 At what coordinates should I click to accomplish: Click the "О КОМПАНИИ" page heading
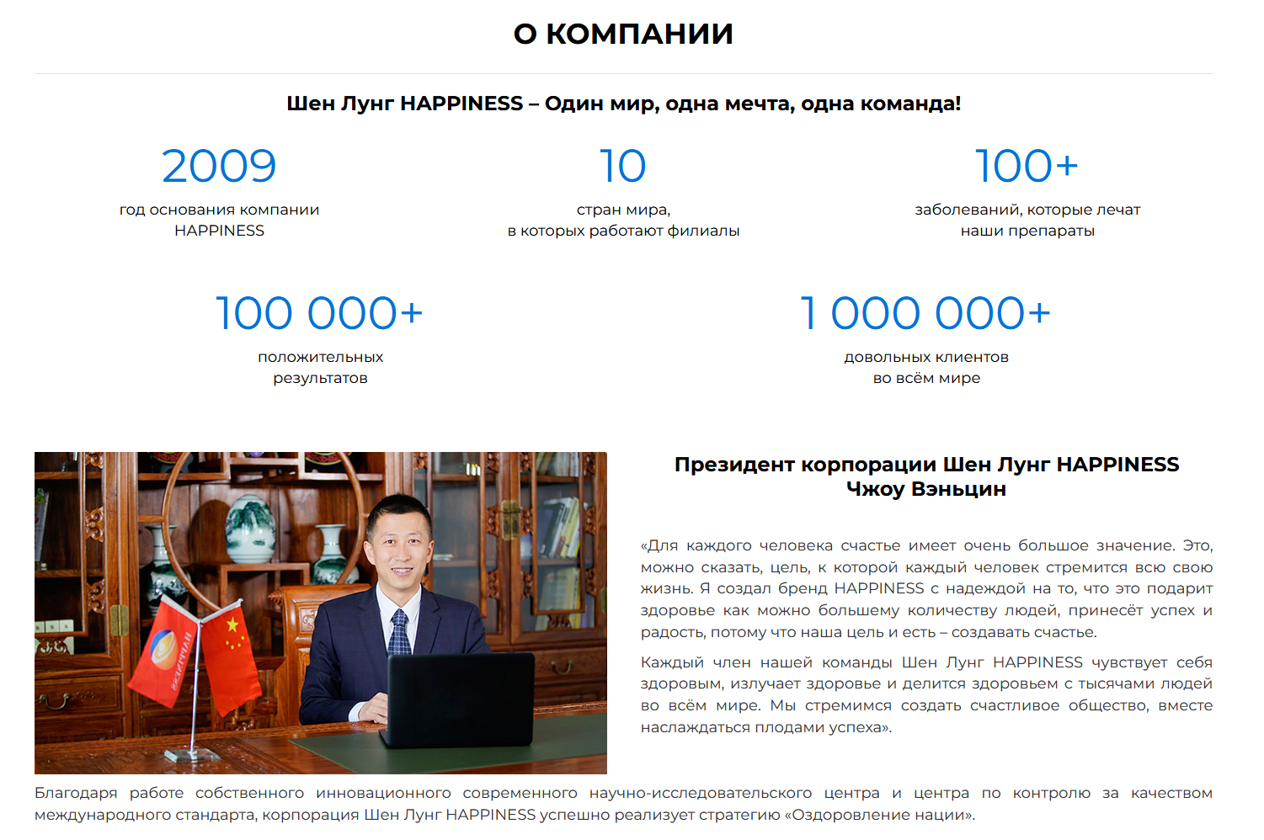(623, 34)
